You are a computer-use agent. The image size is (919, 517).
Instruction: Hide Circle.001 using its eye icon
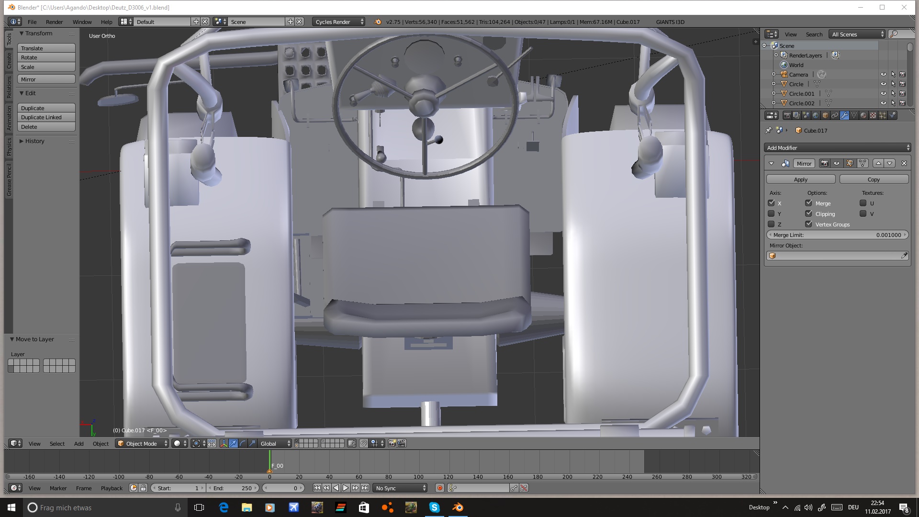[x=883, y=93]
